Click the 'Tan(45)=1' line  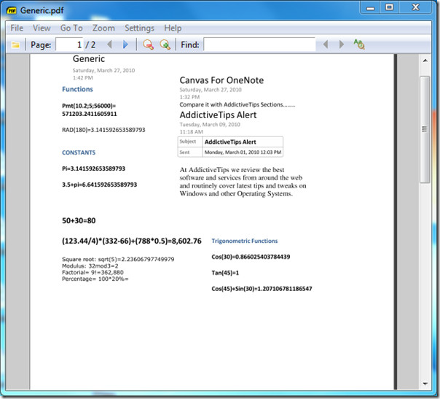tap(225, 273)
